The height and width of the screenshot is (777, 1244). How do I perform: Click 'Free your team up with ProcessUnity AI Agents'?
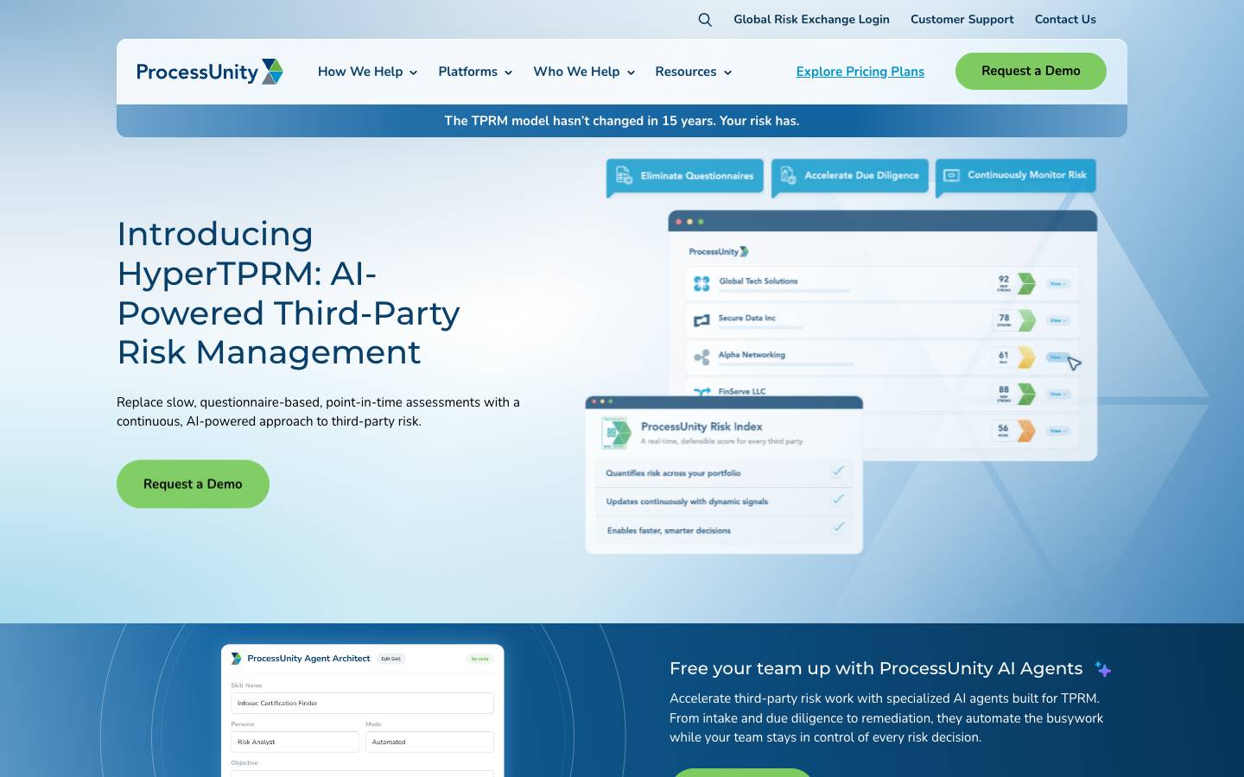coord(876,668)
